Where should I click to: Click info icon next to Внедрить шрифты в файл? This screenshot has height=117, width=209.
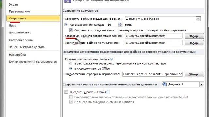pyautogui.click(x=108, y=92)
